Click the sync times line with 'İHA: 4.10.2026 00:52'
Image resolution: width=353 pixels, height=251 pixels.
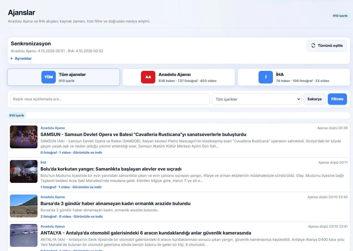[57, 51]
